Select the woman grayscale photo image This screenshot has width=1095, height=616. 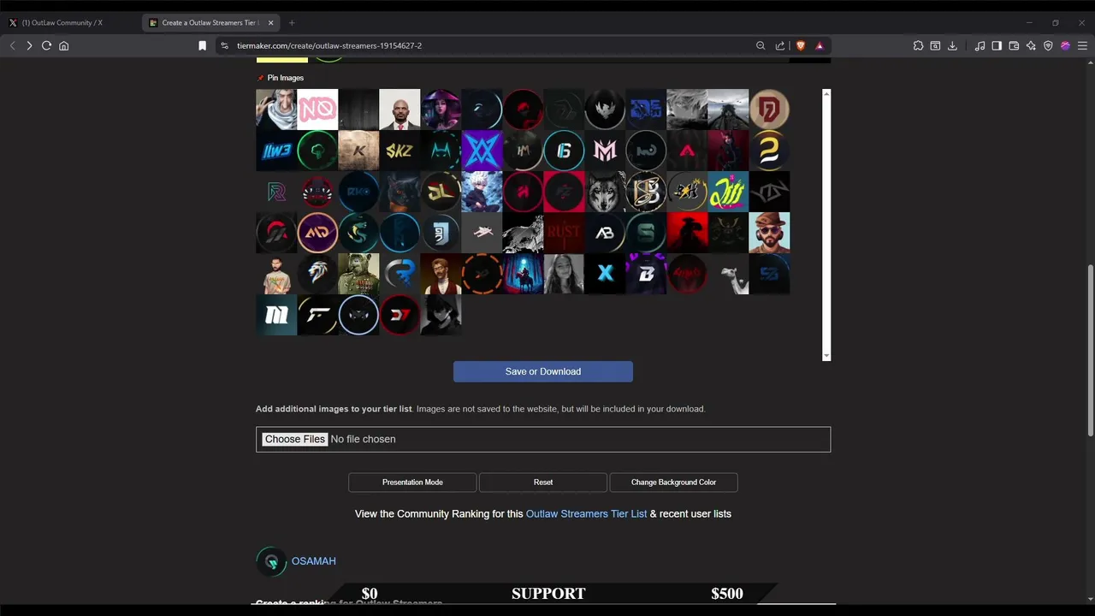tap(564, 274)
